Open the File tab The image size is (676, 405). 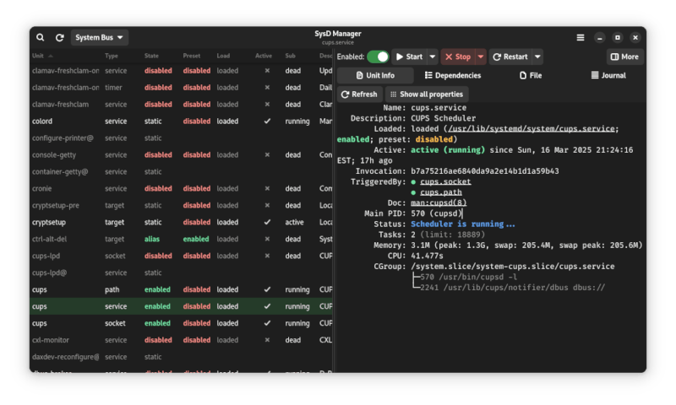(x=531, y=76)
